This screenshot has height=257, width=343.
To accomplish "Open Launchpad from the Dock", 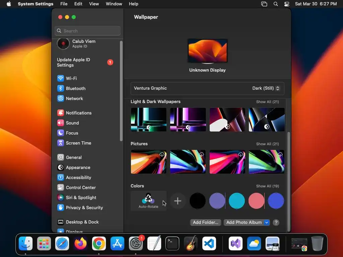I will [44, 243].
